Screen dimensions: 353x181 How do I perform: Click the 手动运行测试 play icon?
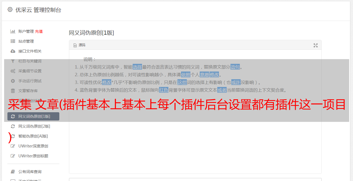click(13, 81)
